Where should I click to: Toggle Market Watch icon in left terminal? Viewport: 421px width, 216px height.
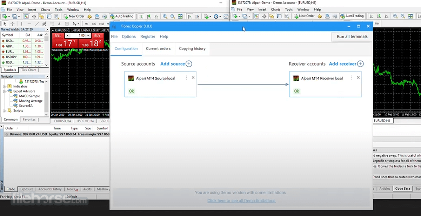coord(26,16)
